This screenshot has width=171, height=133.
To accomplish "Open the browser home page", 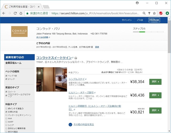I will click(x=21, y=13).
